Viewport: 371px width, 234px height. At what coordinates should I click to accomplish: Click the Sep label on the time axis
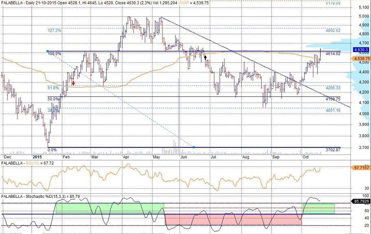276,157
